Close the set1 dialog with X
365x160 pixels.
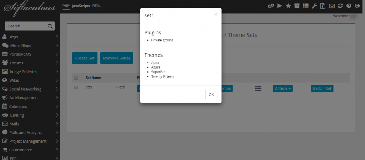[x=216, y=14]
